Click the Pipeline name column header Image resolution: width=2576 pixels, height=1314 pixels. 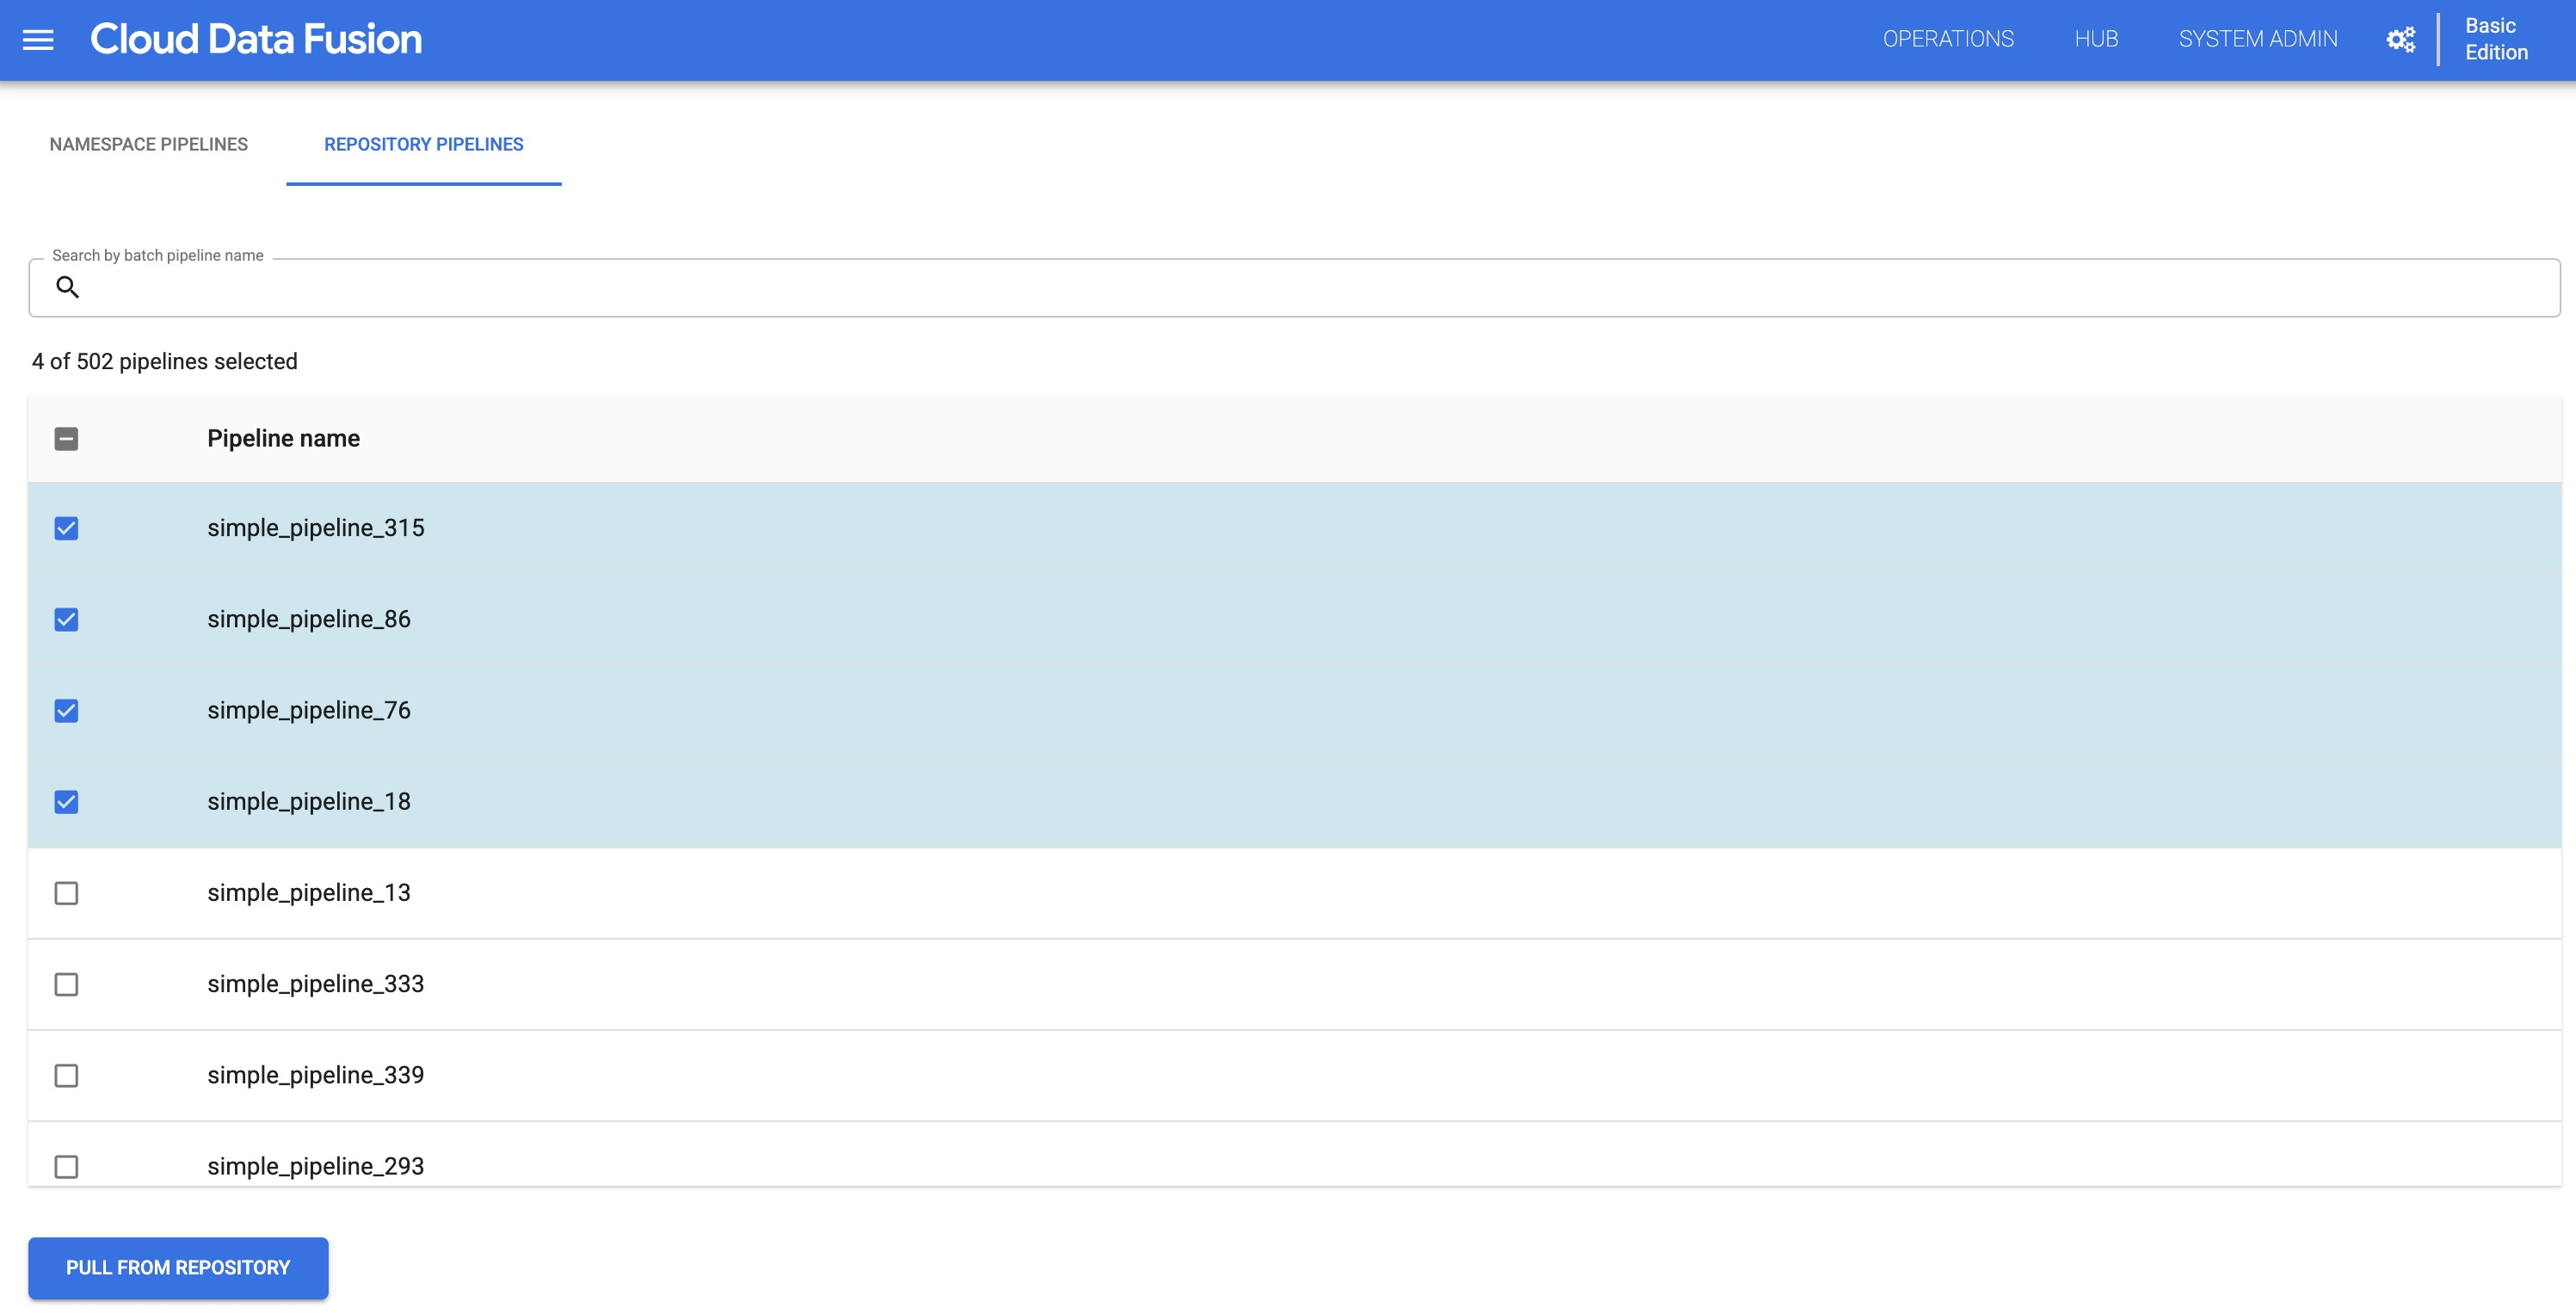tap(283, 437)
